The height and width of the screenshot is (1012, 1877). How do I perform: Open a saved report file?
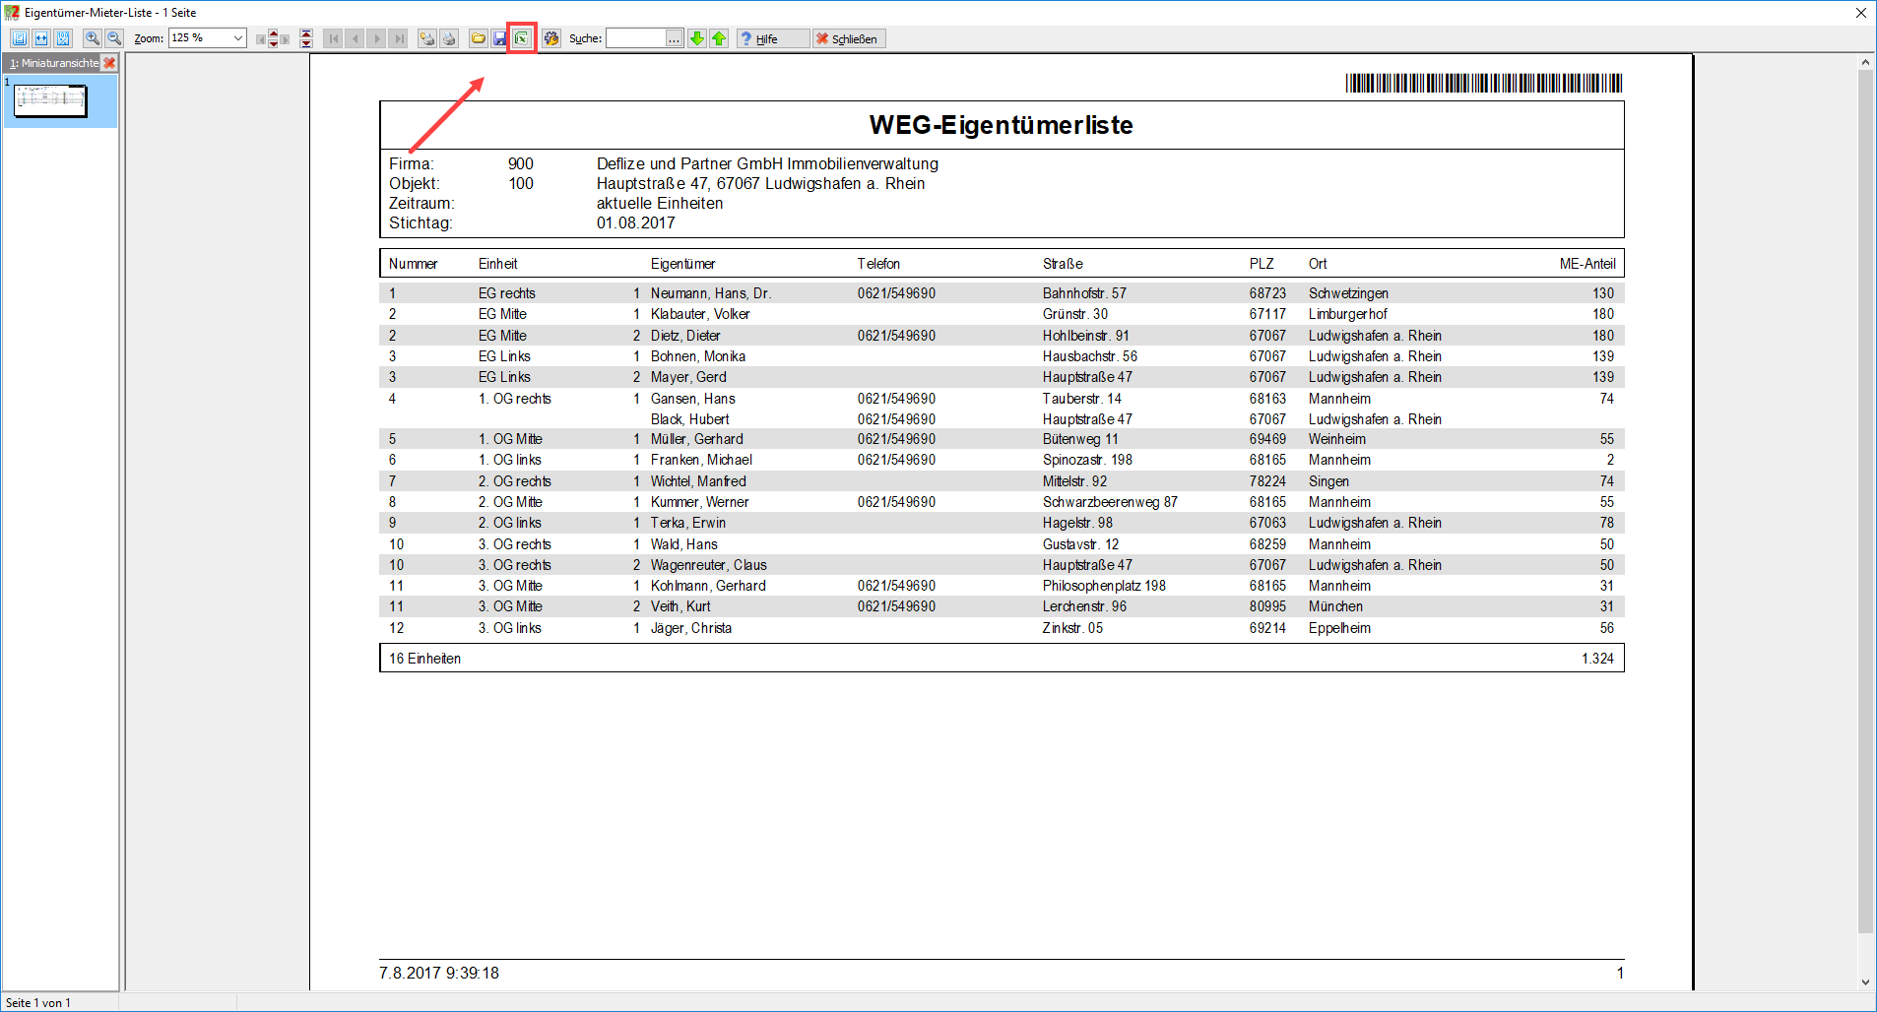click(479, 38)
